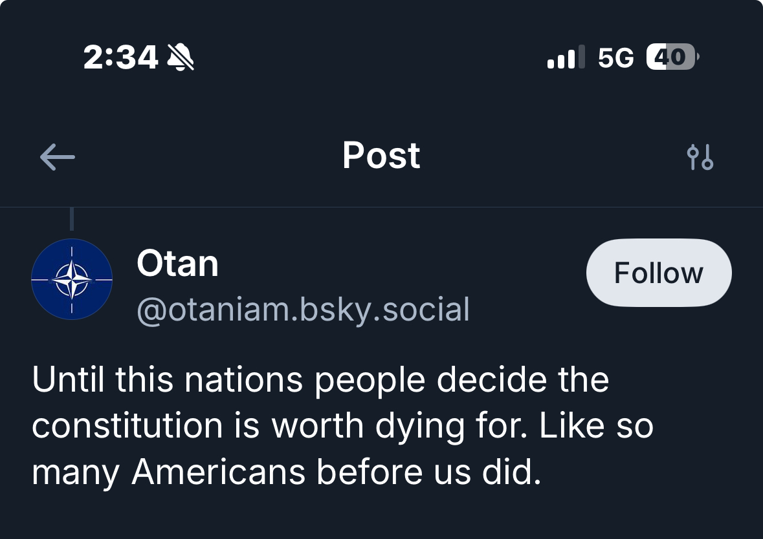Open thread preferences sliders icon
763x539 pixels.
(x=700, y=157)
